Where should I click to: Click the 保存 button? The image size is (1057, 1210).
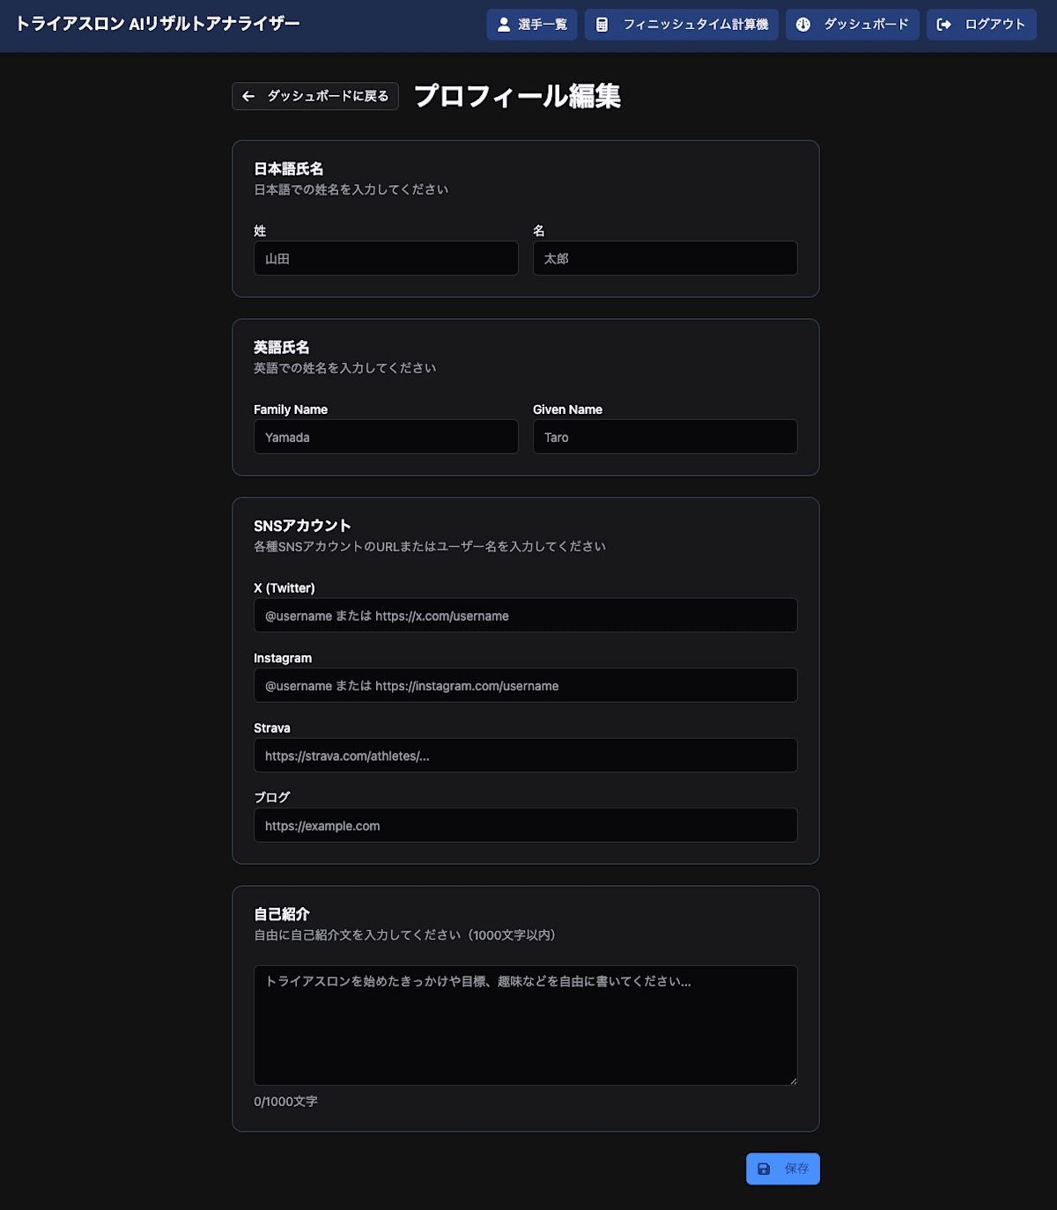[783, 1169]
